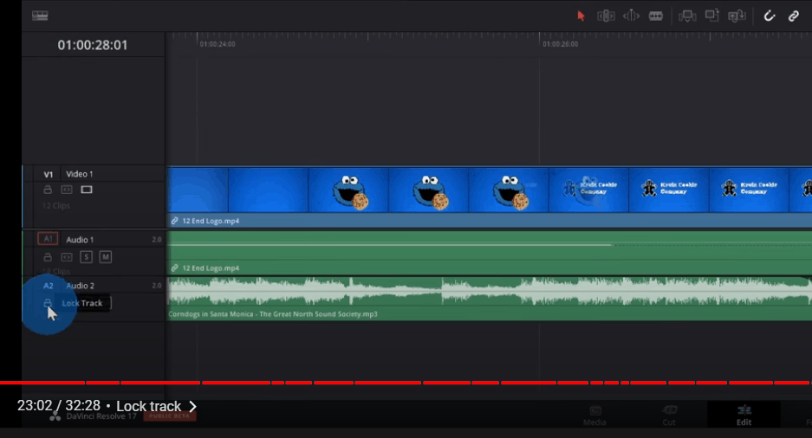Toggle the Linked Selection chain icon

tap(793, 16)
